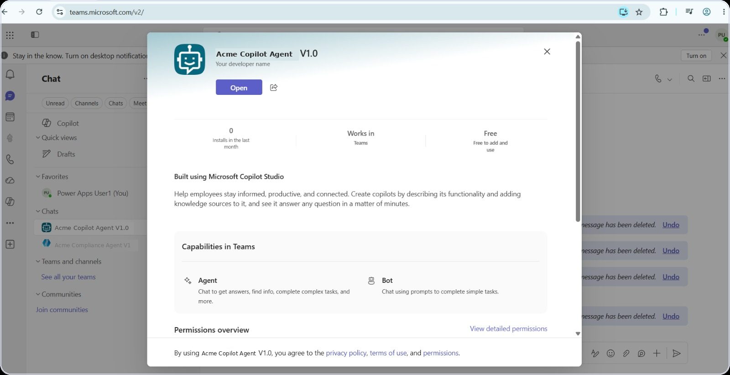Screen dimensions: 730x375
Task: Send message arrow icon
Action: pos(677,353)
